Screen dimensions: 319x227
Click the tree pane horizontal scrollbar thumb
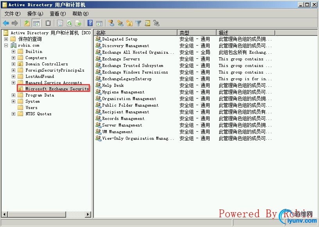pos(37,214)
